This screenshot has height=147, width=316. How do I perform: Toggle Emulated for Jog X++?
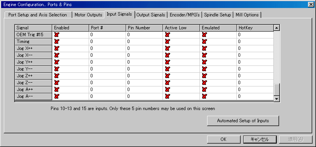point(204,48)
